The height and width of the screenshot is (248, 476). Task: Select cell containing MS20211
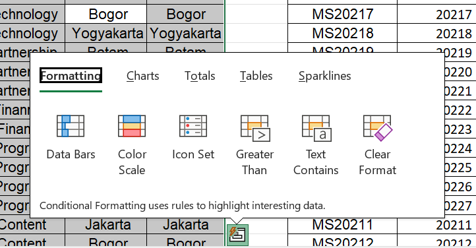(x=342, y=225)
